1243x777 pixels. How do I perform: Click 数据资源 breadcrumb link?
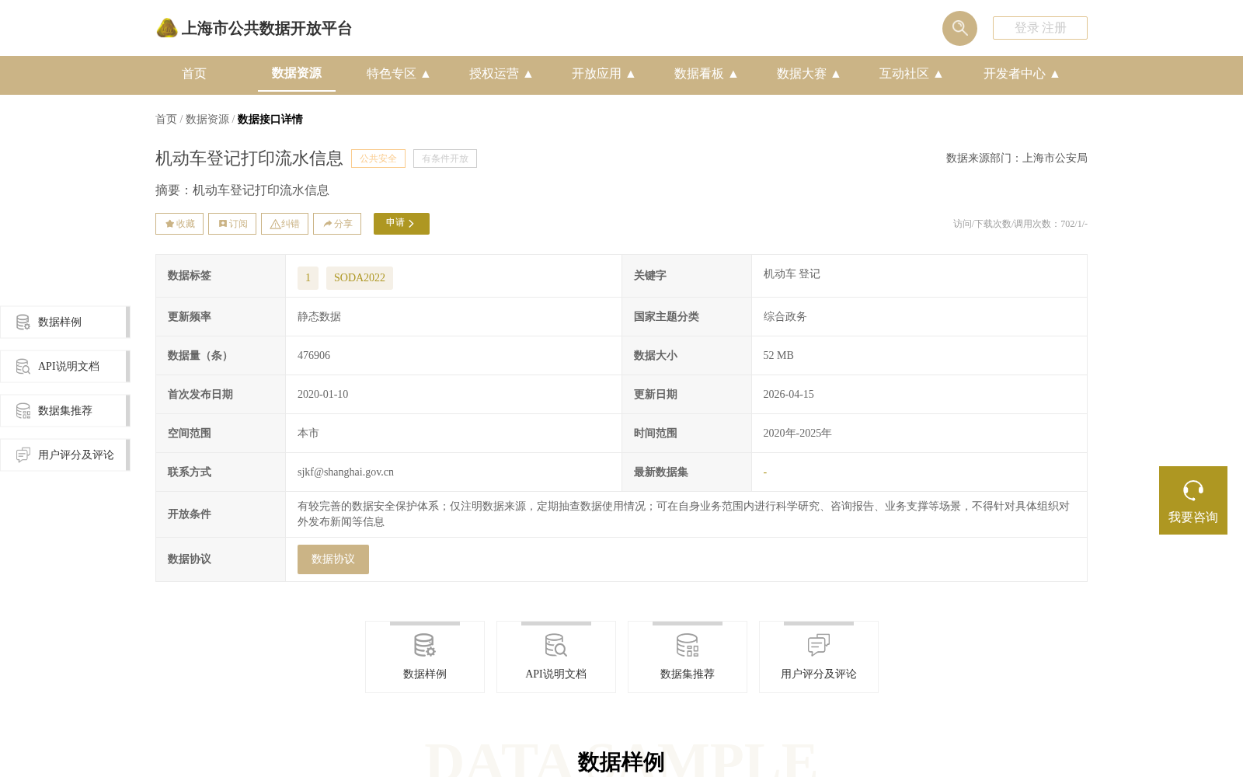tap(207, 119)
